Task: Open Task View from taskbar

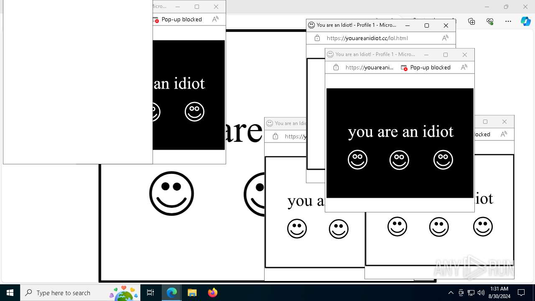Action: tap(150, 293)
